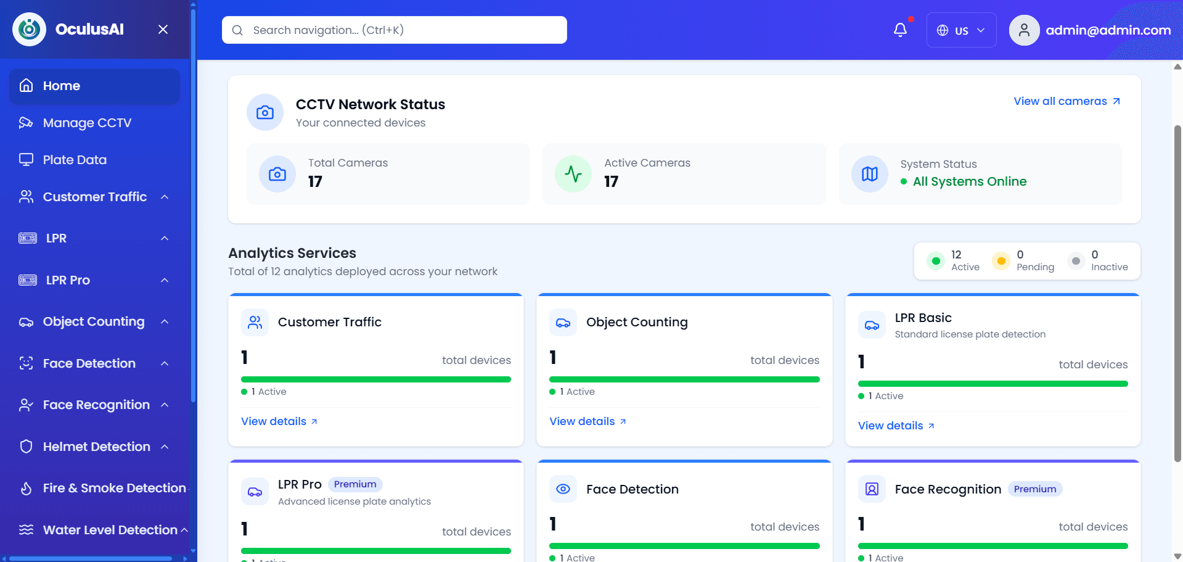Click the Face Detection card eye icon
This screenshot has width=1183, height=562.
click(563, 489)
